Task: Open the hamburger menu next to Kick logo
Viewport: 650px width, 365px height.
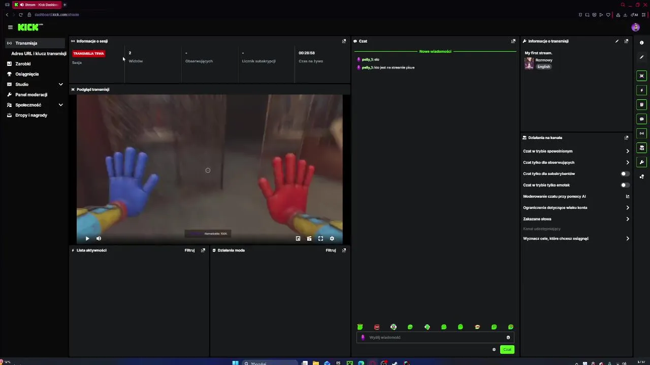Action: tap(10, 27)
